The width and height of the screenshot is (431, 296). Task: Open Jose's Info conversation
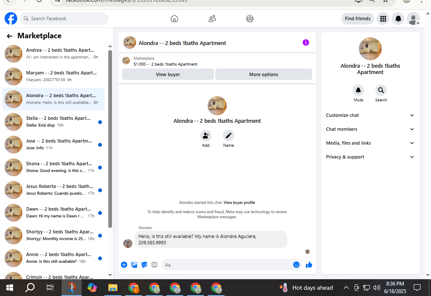pyautogui.click(x=54, y=145)
